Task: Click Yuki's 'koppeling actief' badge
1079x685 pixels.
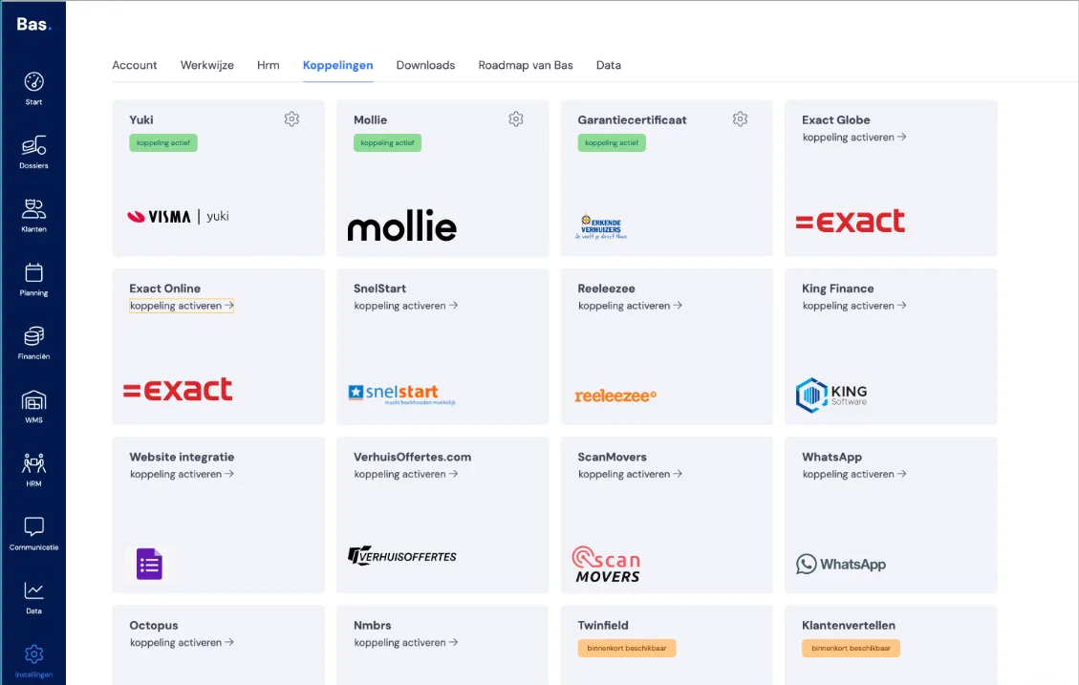Action: (163, 142)
